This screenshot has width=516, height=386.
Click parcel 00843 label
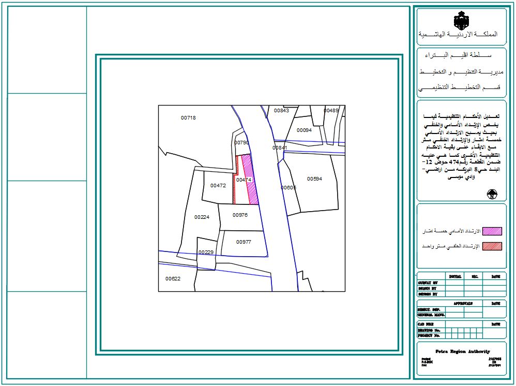281,111
